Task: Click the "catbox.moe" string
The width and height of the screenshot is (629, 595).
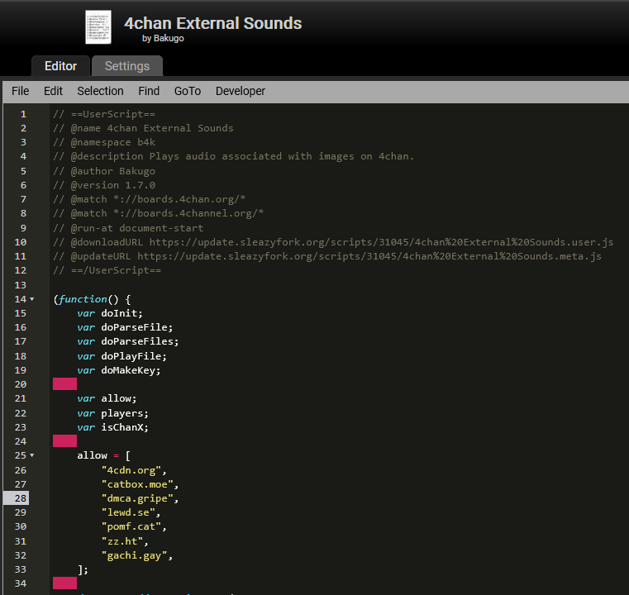Action: [x=137, y=484]
